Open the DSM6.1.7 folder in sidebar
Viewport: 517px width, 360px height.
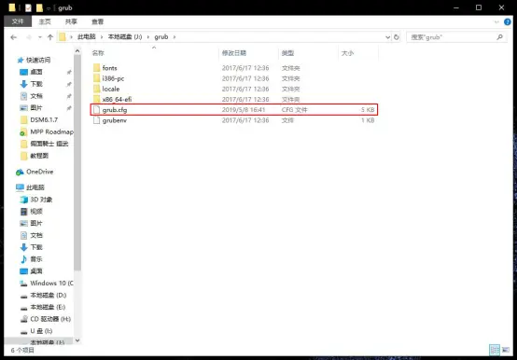[44, 120]
